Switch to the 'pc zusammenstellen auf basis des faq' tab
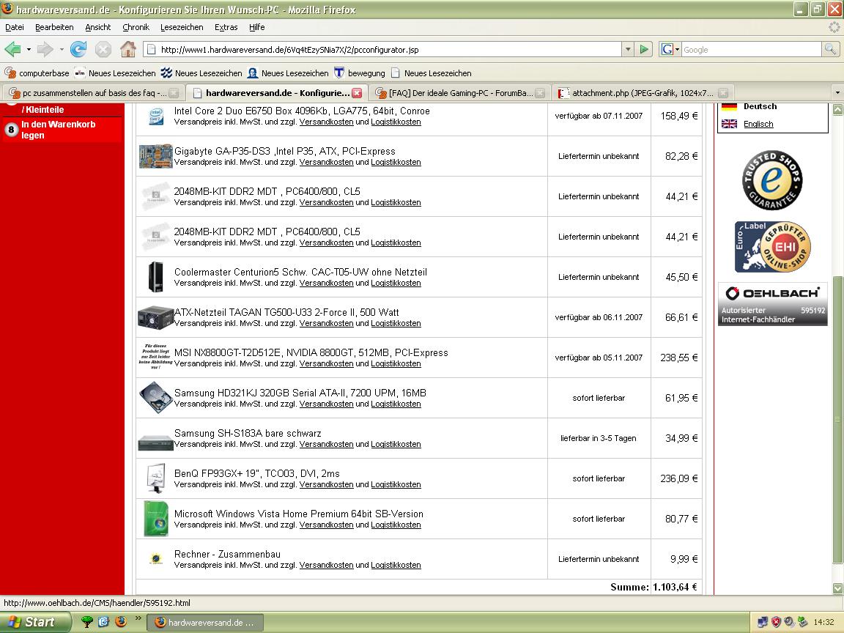This screenshot has height=633, width=844. pos(94,92)
